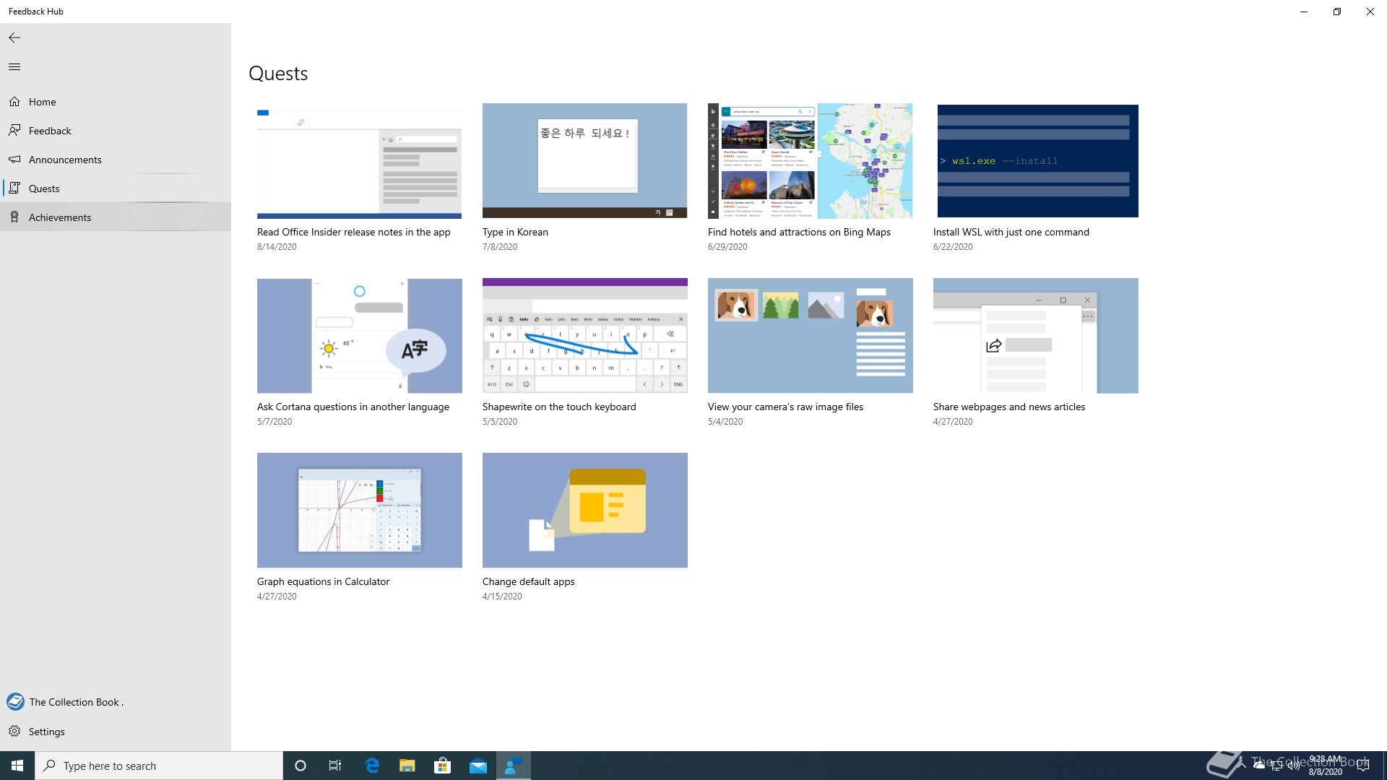
Task: Go to Home in sidebar
Action: click(43, 102)
